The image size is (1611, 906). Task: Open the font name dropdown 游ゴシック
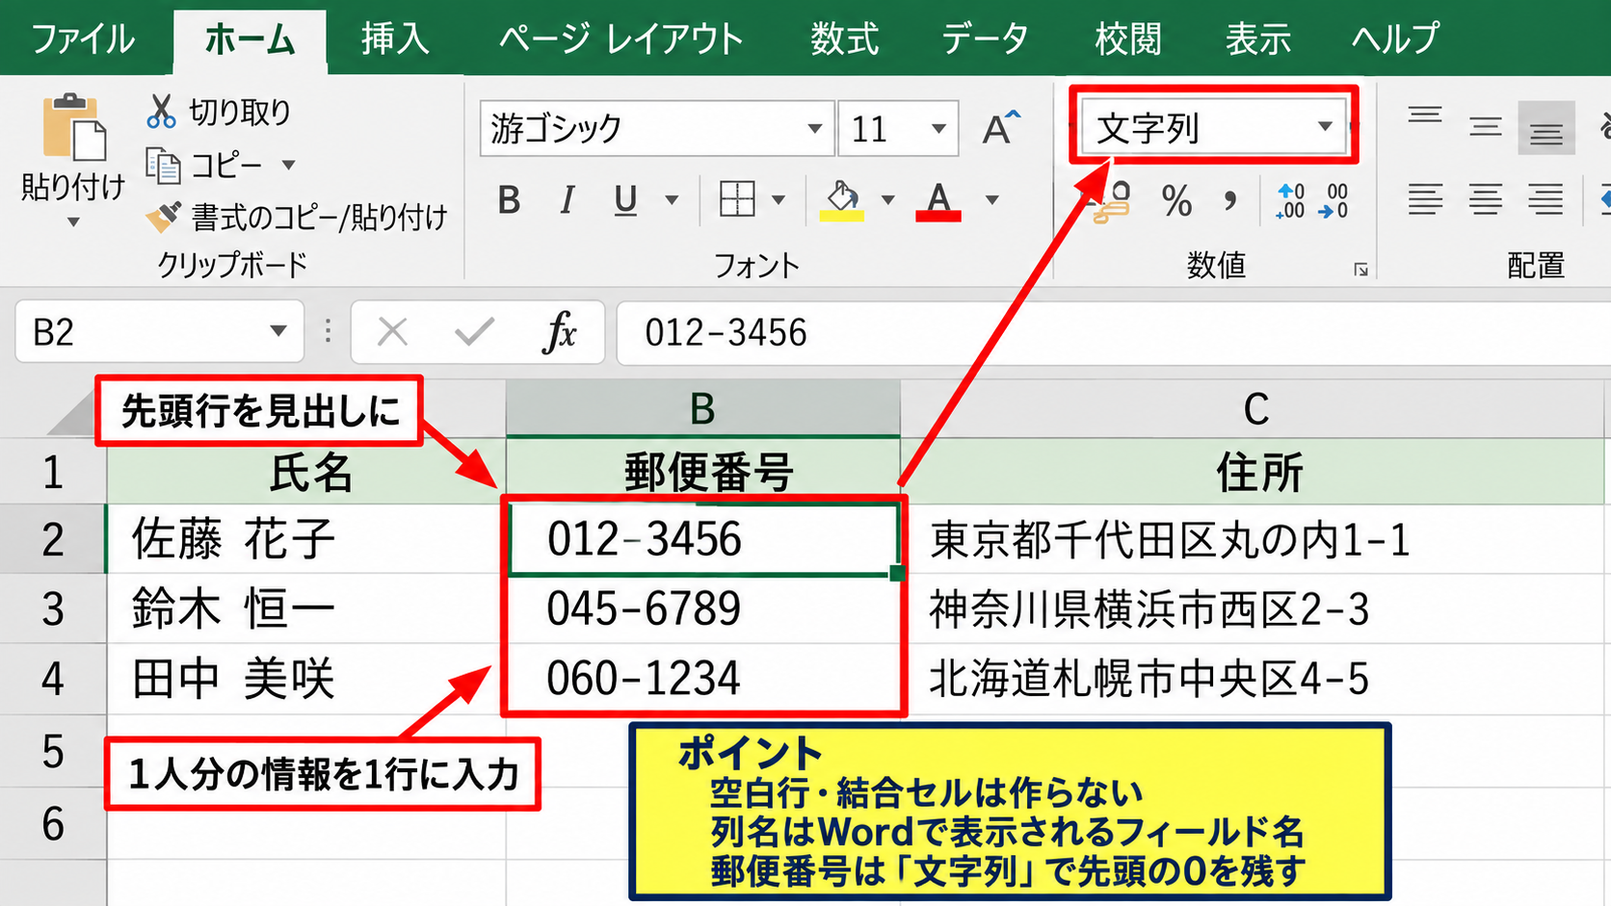814,128
